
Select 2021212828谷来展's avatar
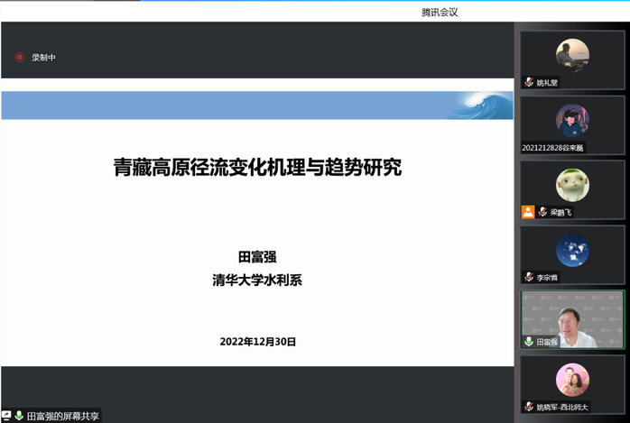pyautogui.click(x=571, y=120)
